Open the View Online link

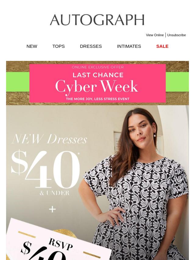[x=155, y=35]
